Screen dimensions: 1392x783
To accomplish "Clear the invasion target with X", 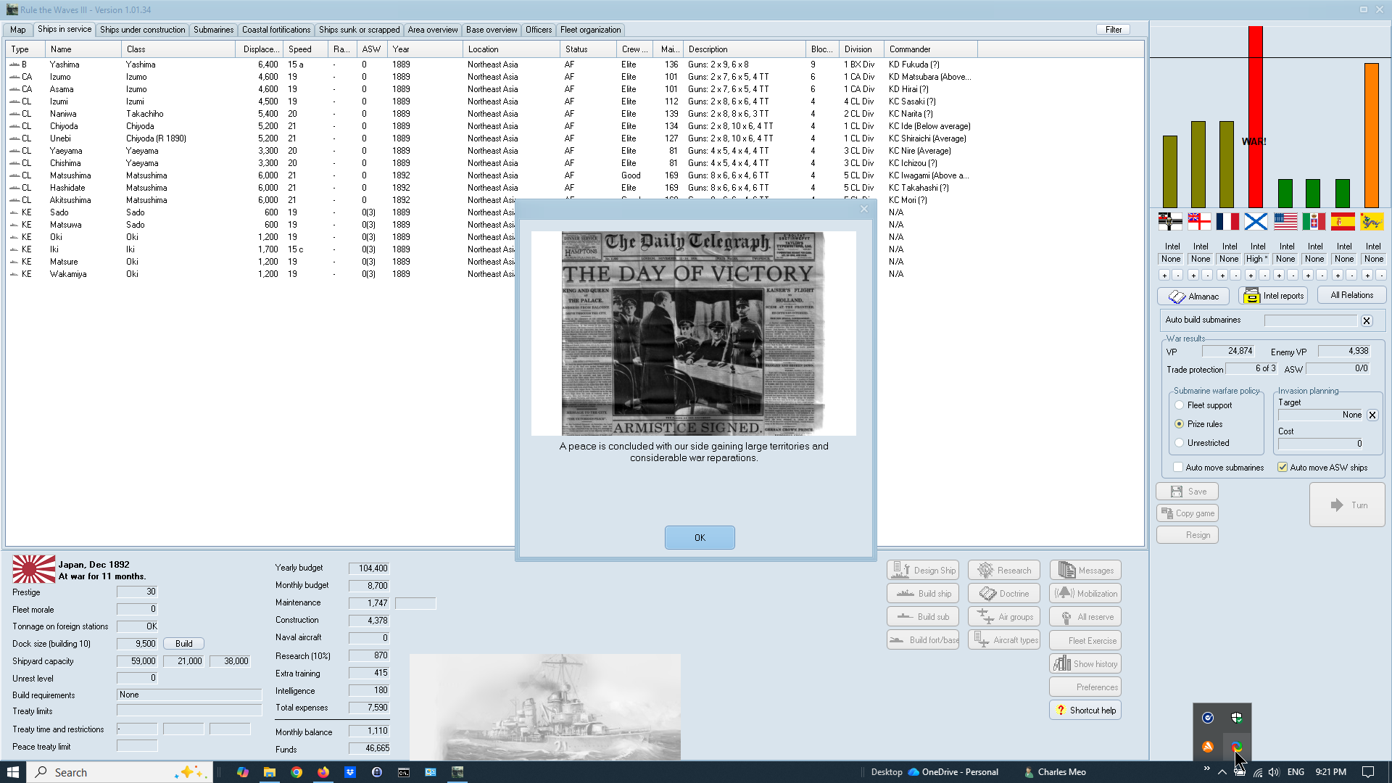I will coord(1372,415).
